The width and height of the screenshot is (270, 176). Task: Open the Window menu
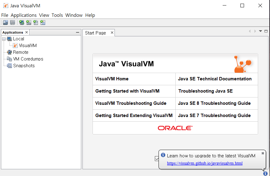[74, 15]
